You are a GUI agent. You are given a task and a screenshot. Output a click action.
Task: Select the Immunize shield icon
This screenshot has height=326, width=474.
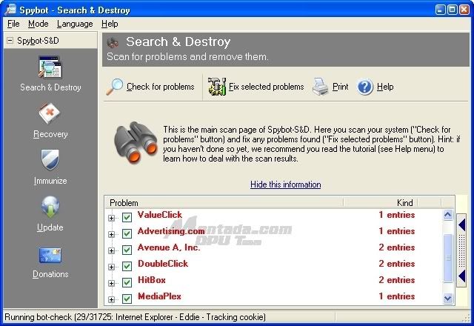(50, 160)
